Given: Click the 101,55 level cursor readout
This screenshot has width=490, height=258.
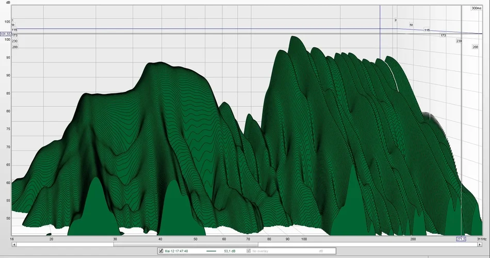Looking at the screenshot, I should (5, 35).
